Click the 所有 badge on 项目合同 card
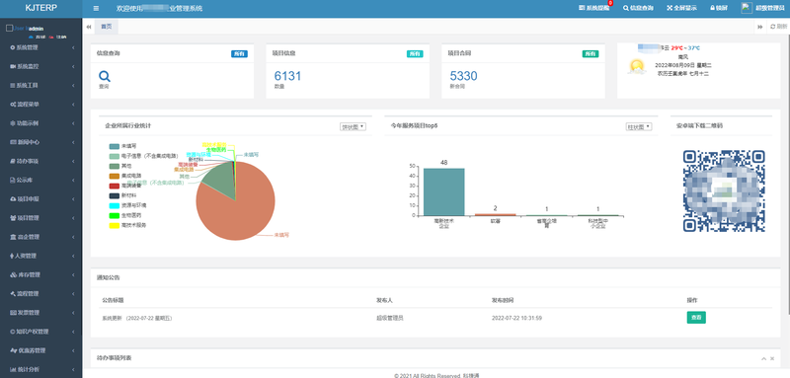 tap(591, 54)
